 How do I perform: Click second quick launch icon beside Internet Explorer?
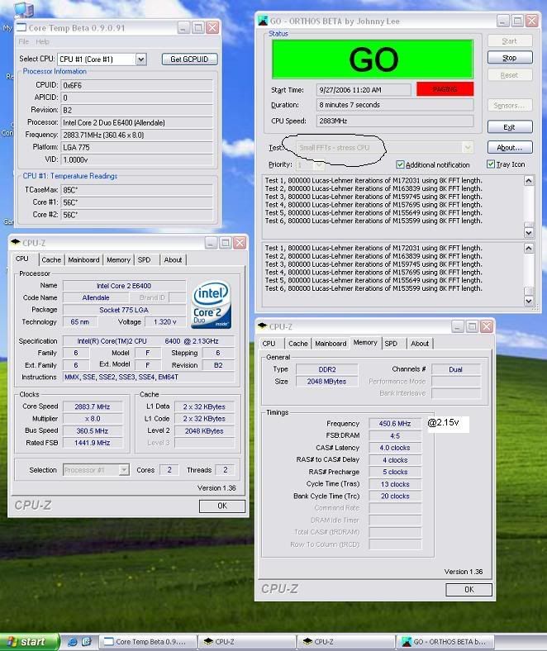pos(86,641)
